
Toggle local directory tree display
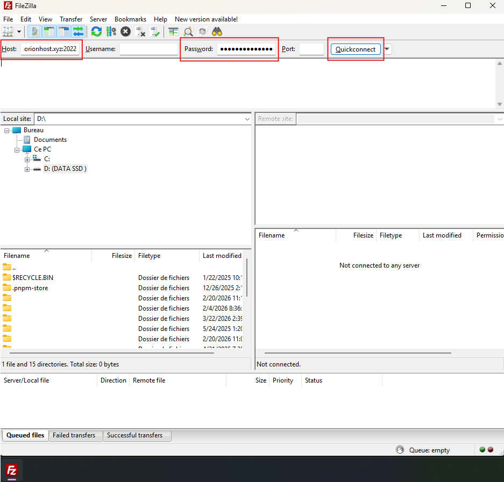pos(49,32)
